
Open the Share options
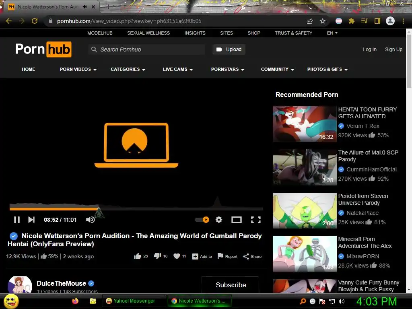point(252,256)
